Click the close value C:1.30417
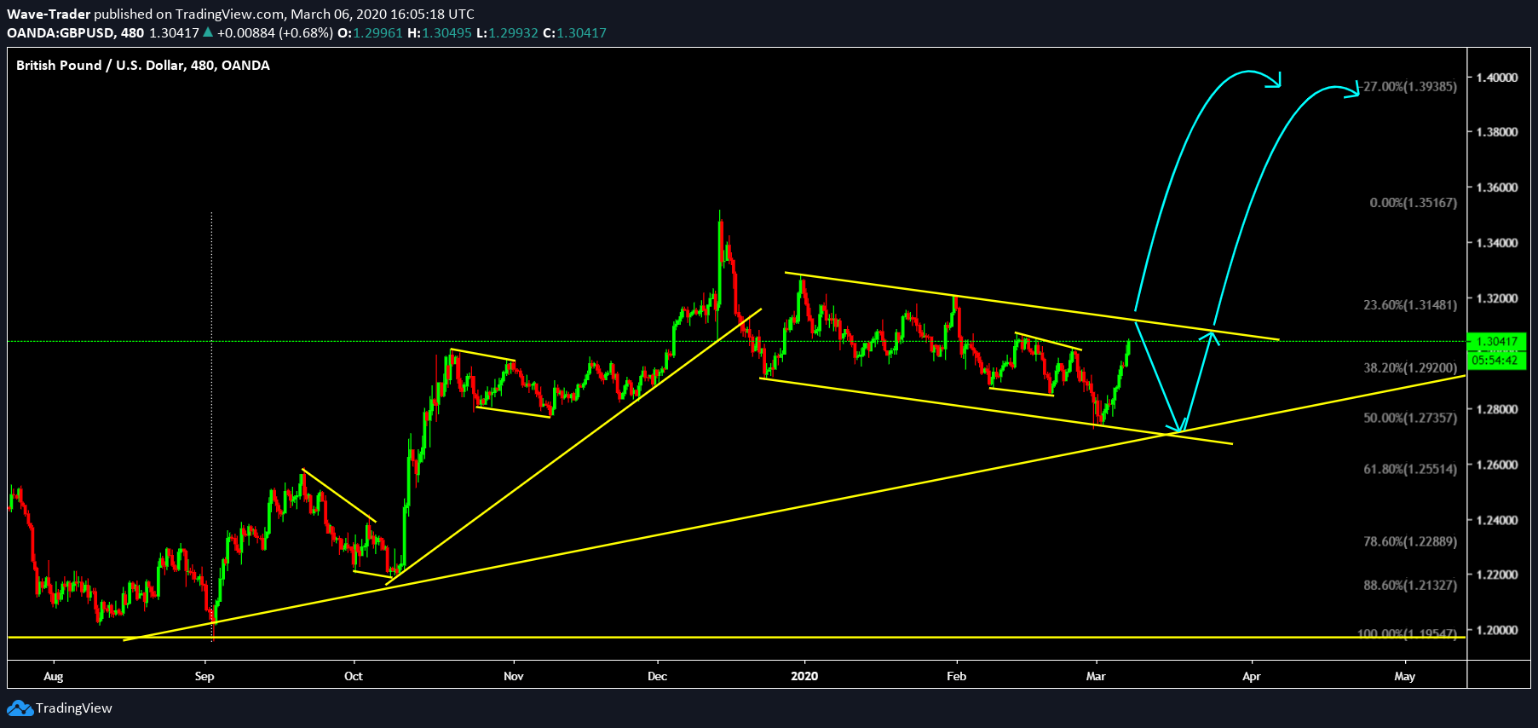Screen dimensions: 1538x728 pyautogui.click(x=574, y=33)
